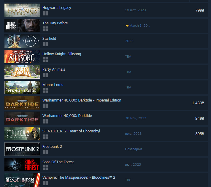The image size is (211, 187).
Task: Click Windows platform icon under Starfield
Action: tap(46, 44)
